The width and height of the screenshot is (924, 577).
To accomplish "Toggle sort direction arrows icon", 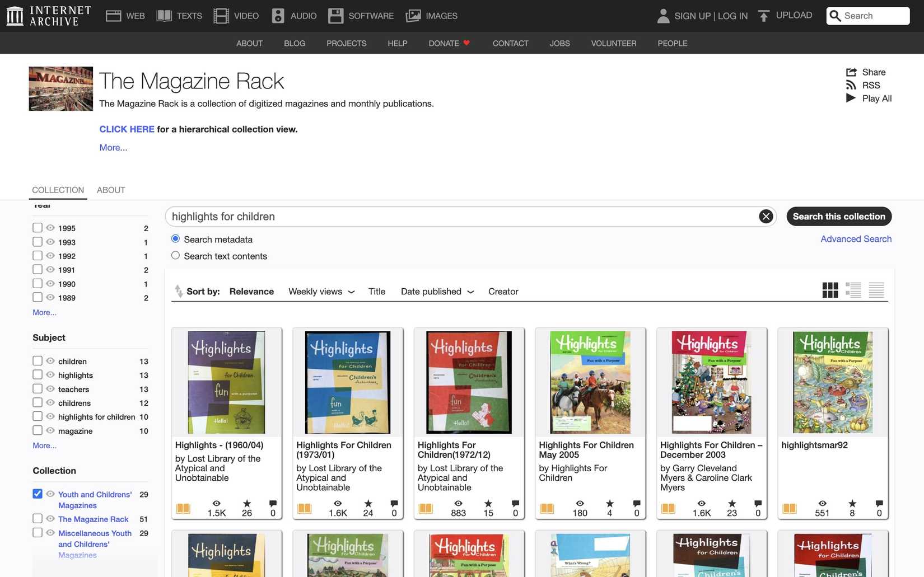I will click(179, 291).
